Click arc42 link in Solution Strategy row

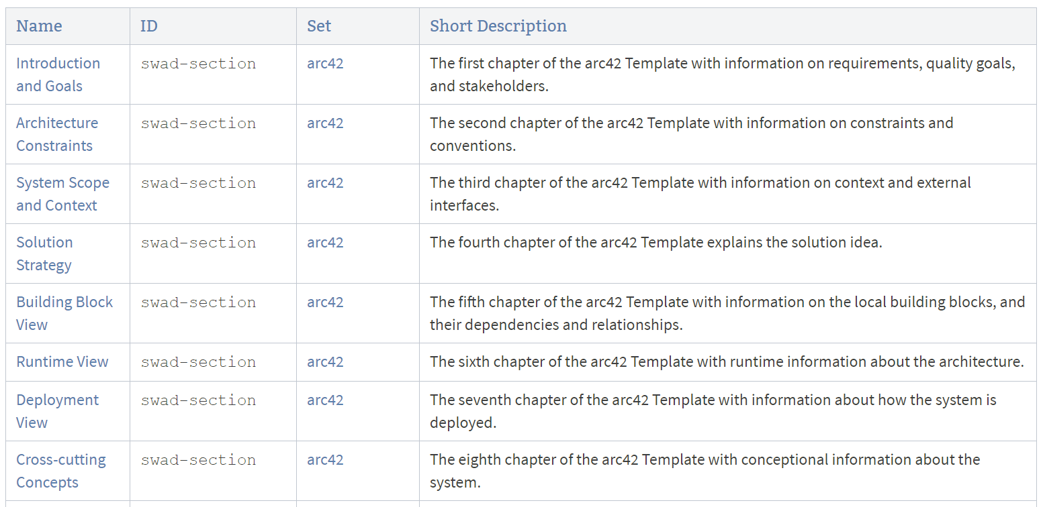tap(325, 243)
